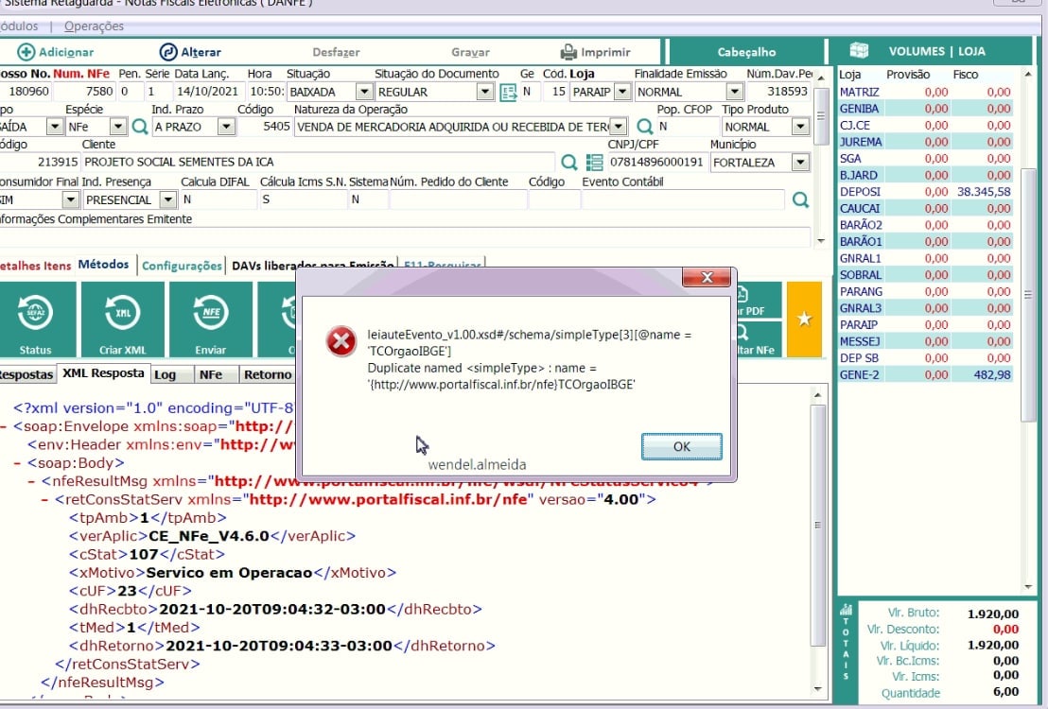Click the Alterar edit icon
Image resolution: width=1048 pixels, height=709 pixels.
(167, 52)
